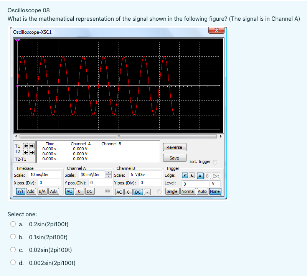Screen dimensions: 307x278
Task: Set Channel A coupling to AC
Action: pos(70,191)
